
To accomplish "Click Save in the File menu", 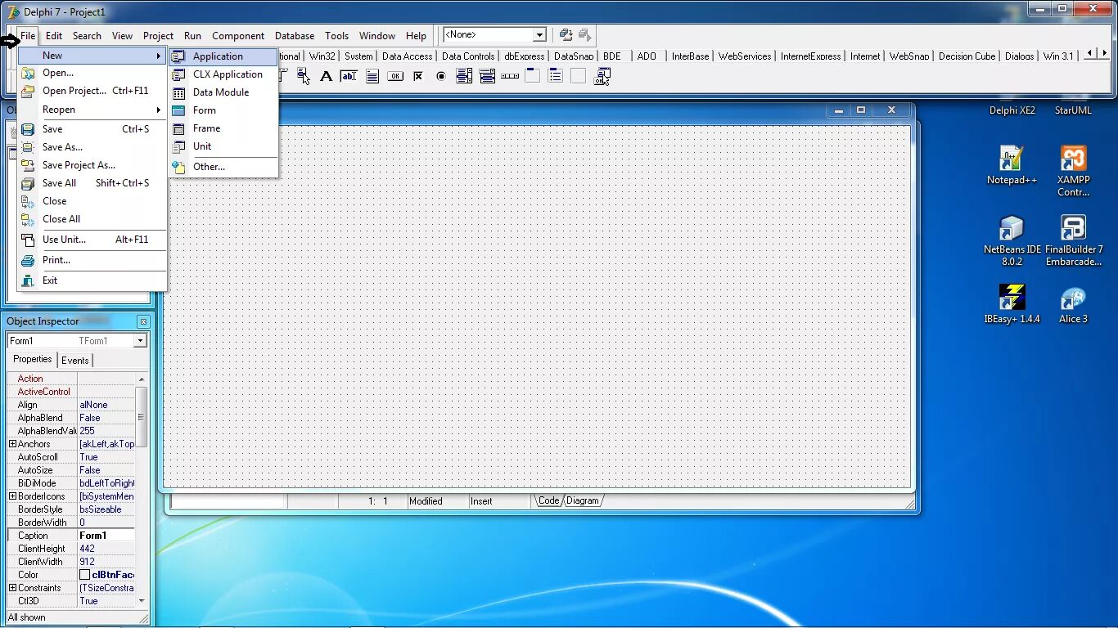I will point(92,129).
